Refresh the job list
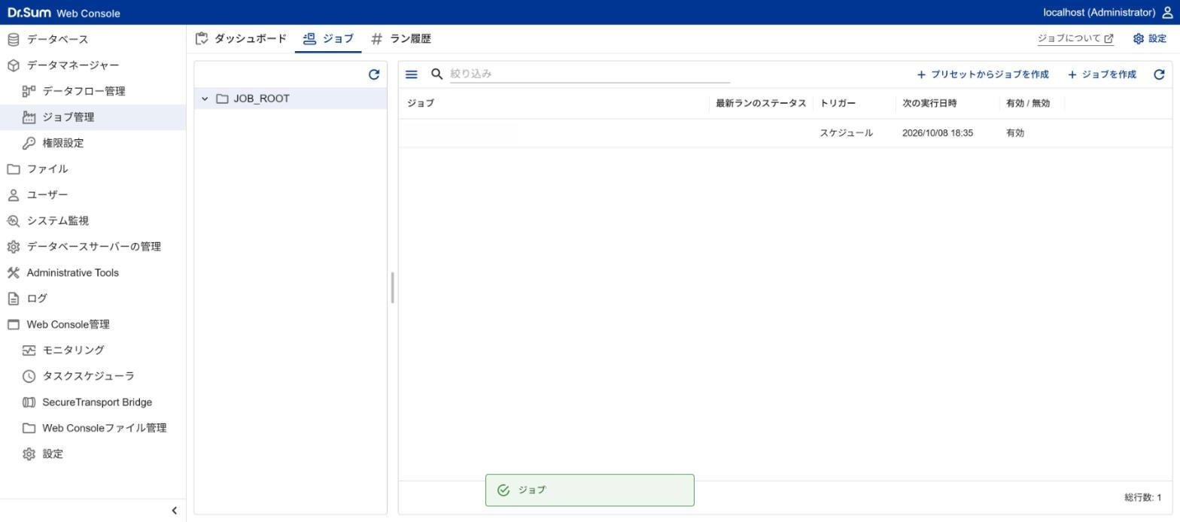1180x522 pixels. pyautogui.click(x=1159, y=74)
